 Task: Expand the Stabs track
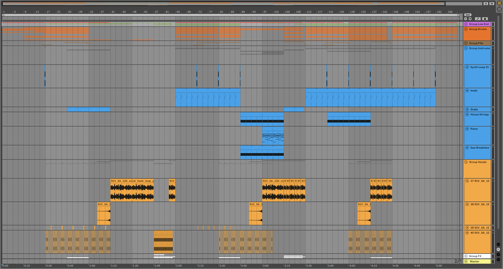467,110
